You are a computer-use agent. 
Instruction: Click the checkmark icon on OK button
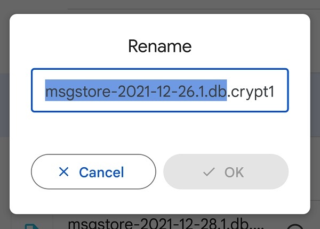(209, 172)
